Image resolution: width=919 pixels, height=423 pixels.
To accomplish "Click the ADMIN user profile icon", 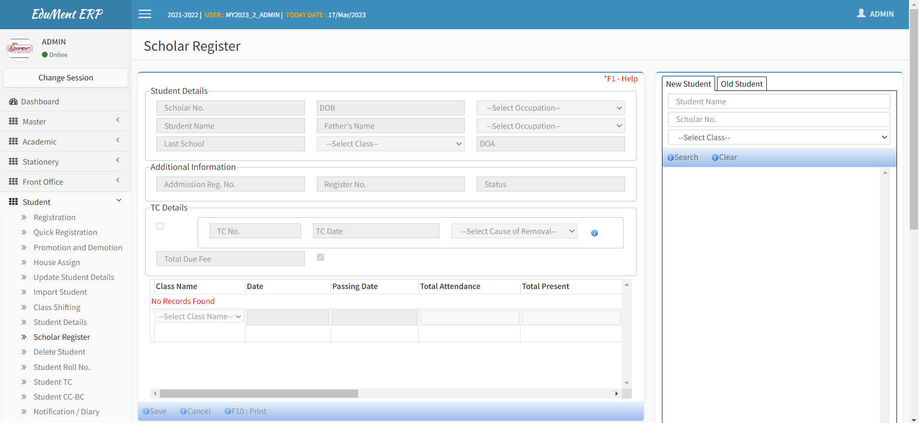I will (x=861, y=13).
